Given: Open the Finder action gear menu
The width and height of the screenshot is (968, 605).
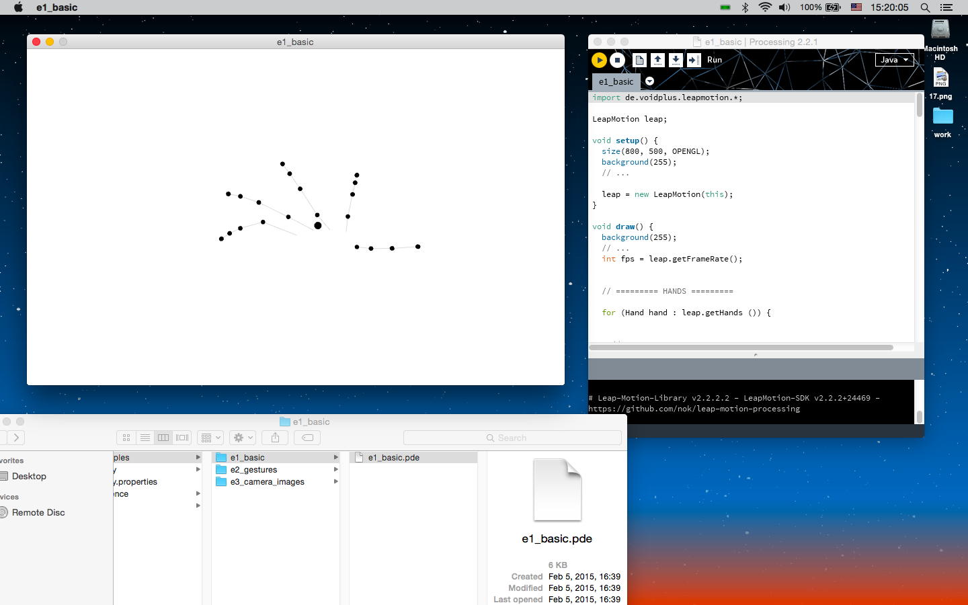Looking at the screenshot, I should [x=243, y=438].
